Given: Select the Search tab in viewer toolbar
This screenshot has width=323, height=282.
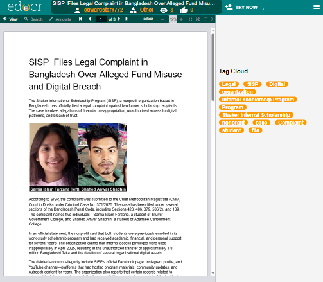Looking at the screenshot, I should pos(33,19).
